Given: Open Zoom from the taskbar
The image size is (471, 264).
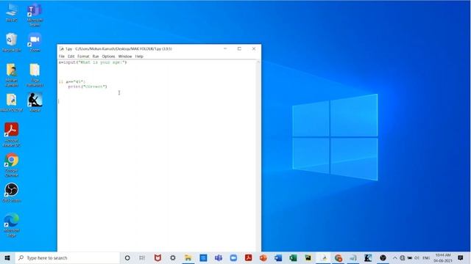Looking at the screenshot, I should 233,257.
